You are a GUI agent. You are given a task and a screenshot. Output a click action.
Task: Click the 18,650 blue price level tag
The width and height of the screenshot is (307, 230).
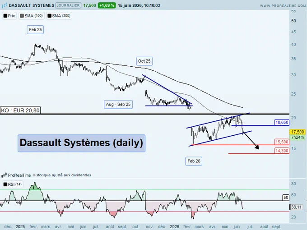282,122
